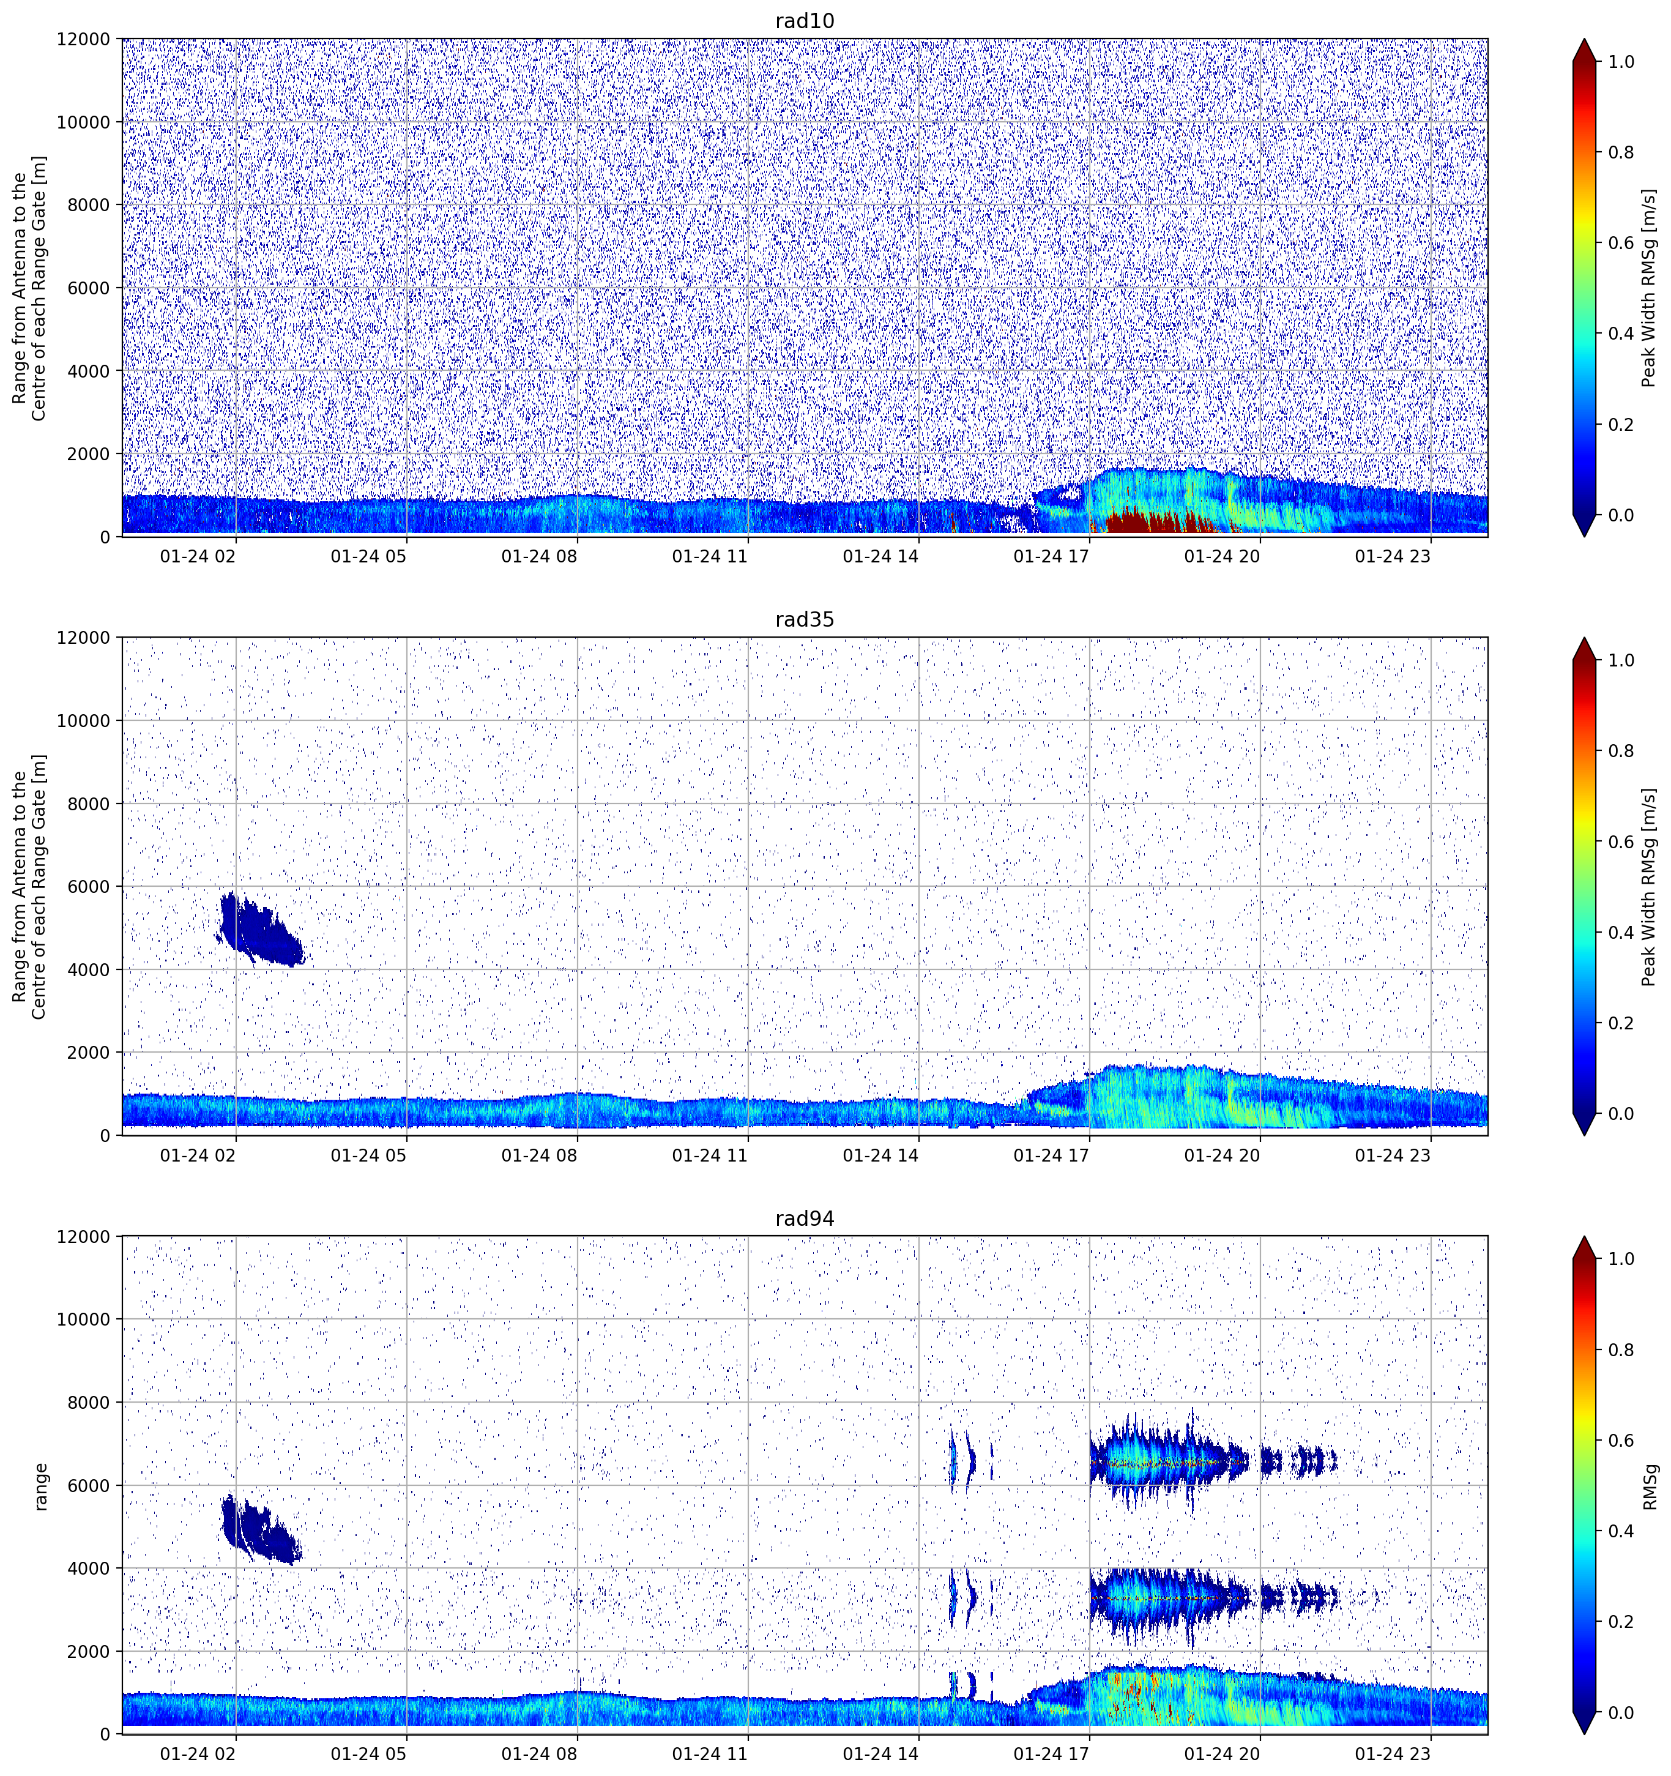Select the rad35 y-axis label about range gate

29,886
